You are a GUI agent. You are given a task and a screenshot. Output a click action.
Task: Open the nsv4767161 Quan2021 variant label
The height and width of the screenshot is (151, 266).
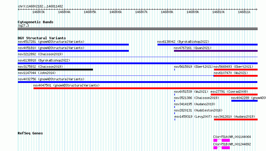pyautogui.click(x=192, y=48)
